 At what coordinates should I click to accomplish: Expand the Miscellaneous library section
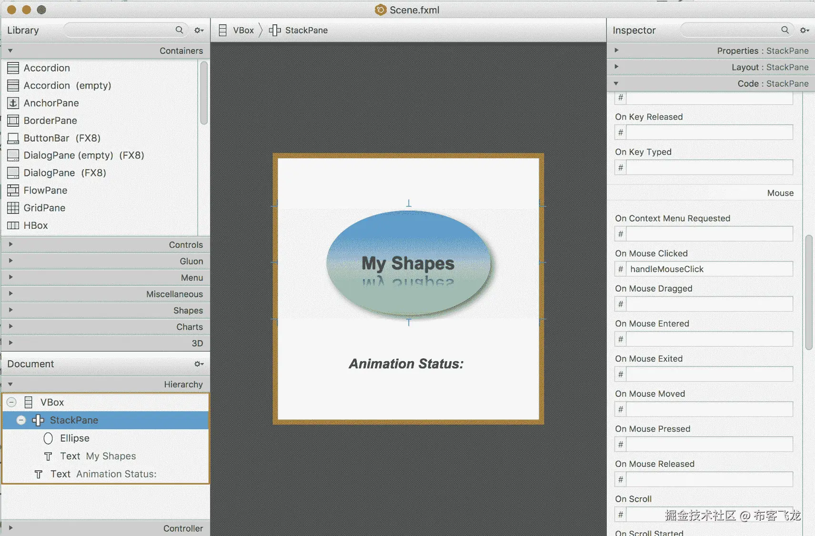(x=10, y=293)
